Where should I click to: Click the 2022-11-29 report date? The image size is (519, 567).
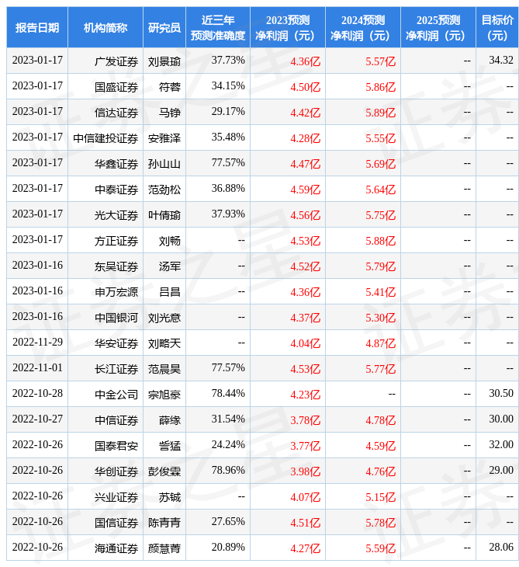tap(37, 342)
